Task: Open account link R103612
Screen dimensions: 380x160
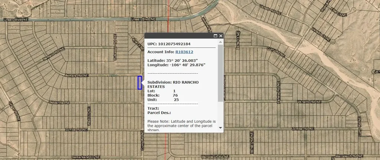Action: pyautogui.click(x=184, y=52)
